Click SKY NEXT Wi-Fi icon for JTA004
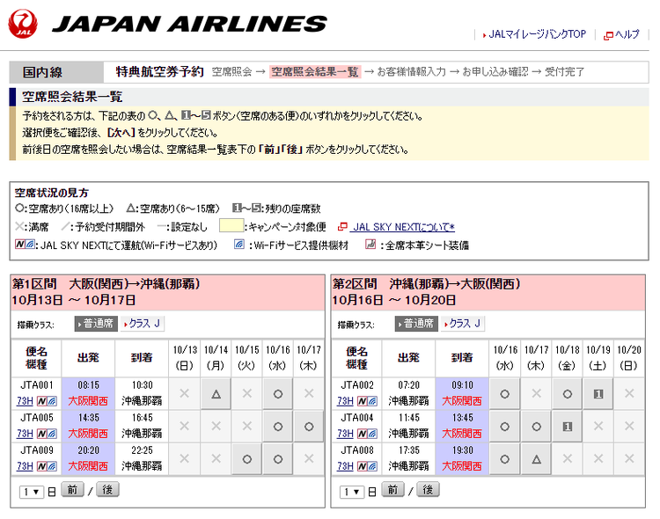This screenshot has width=660, height=519. [367, 434]
